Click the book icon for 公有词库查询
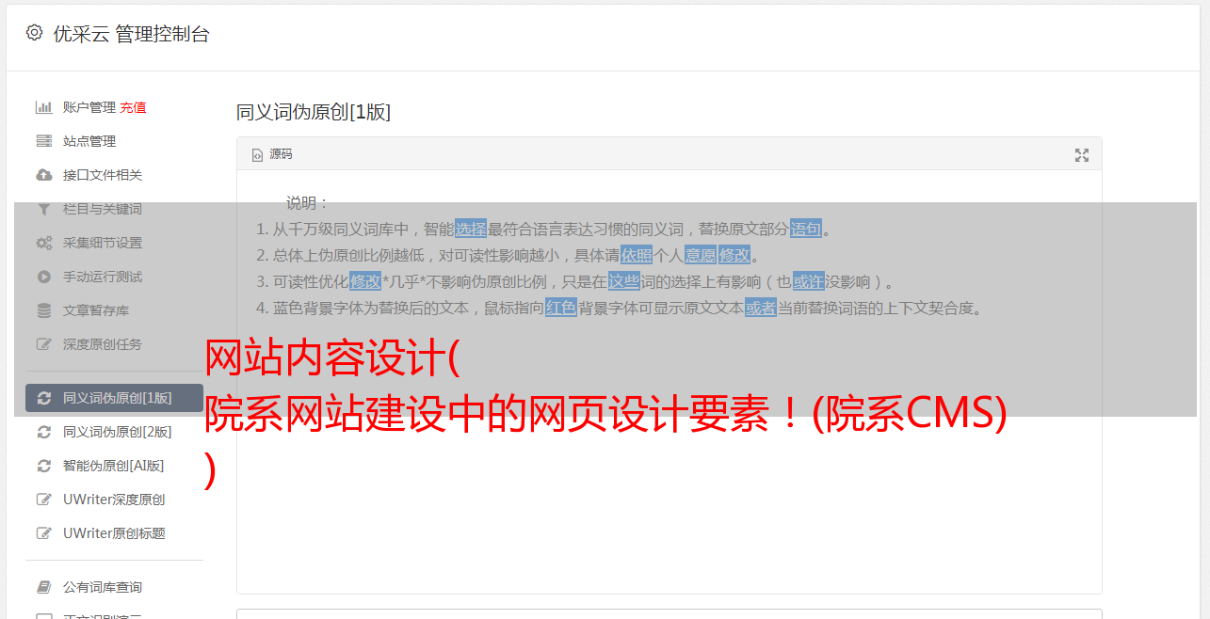1210x619 pixels. click(x=43, y=587)
